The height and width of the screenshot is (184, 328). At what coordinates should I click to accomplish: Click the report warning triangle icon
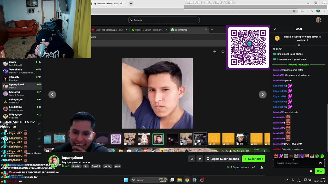coord(262,167)
